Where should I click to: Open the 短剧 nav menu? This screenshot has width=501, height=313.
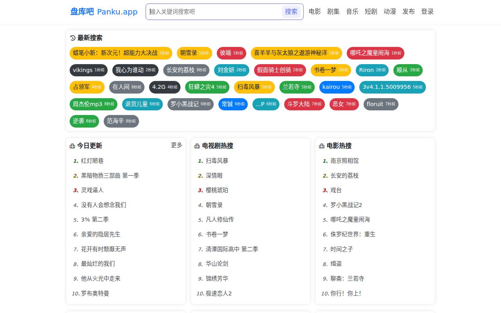click(x=371, y=12)
